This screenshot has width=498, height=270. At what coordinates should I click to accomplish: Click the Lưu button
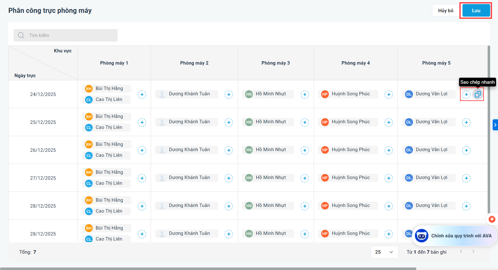coord(476,11)
